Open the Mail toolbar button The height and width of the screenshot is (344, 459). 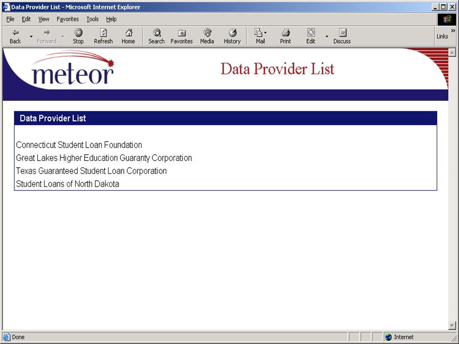pos(260,36)
